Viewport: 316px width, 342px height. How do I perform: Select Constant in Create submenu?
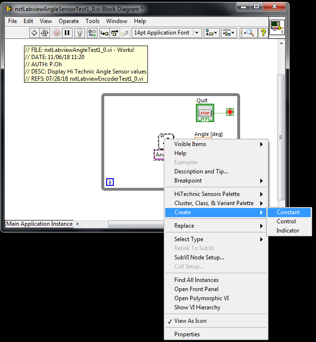click(x=289, y=212)
